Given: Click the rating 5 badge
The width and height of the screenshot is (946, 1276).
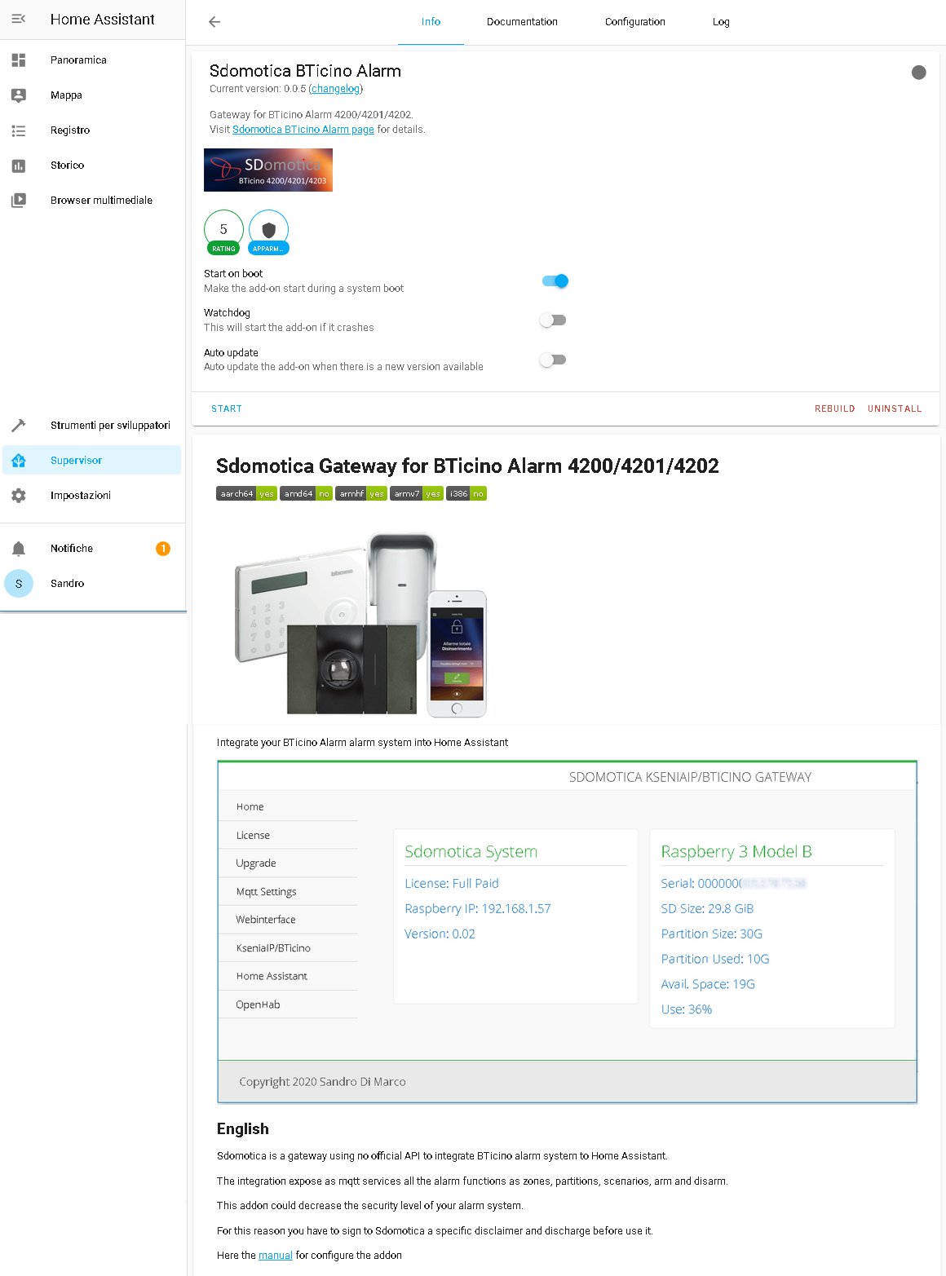Looking at the screenshot, I should tap(223, 232).
